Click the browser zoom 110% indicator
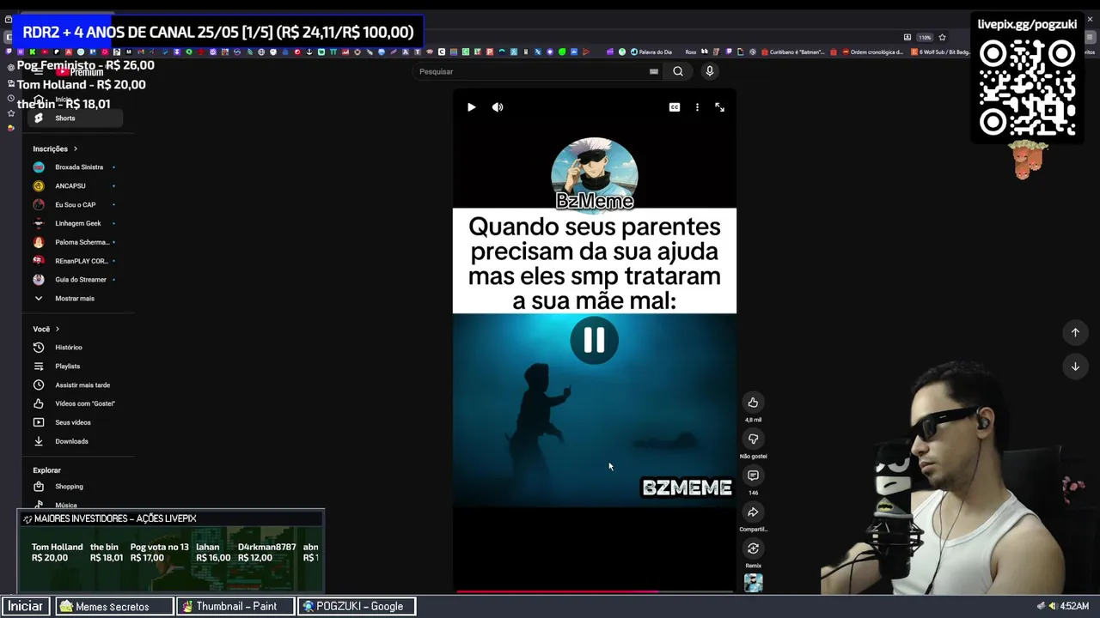This screenshot has height=618, width=1100. point(925,38)
